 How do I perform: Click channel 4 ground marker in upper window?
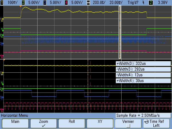pyautogui.click(x=2, y=56)
